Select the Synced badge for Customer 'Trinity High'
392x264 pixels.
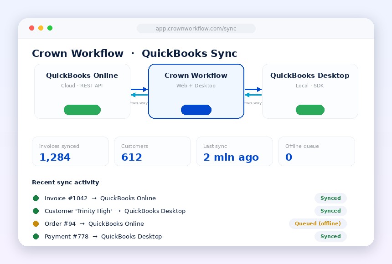pos(330,211)
